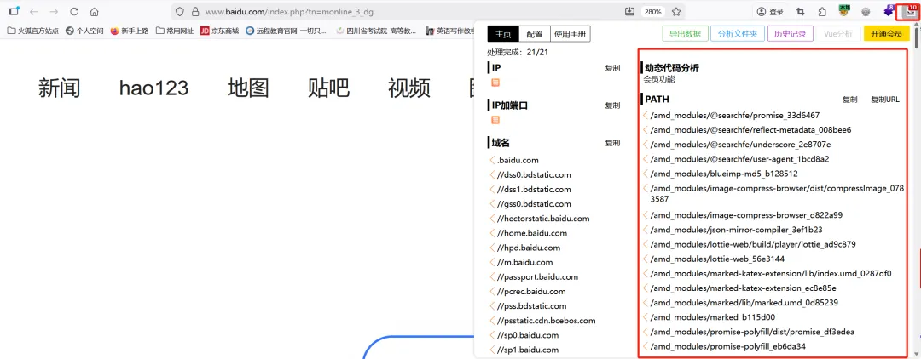Reset the 280% zoom level badge
This screenshot has height=359, width=921.
click(652, 12)
